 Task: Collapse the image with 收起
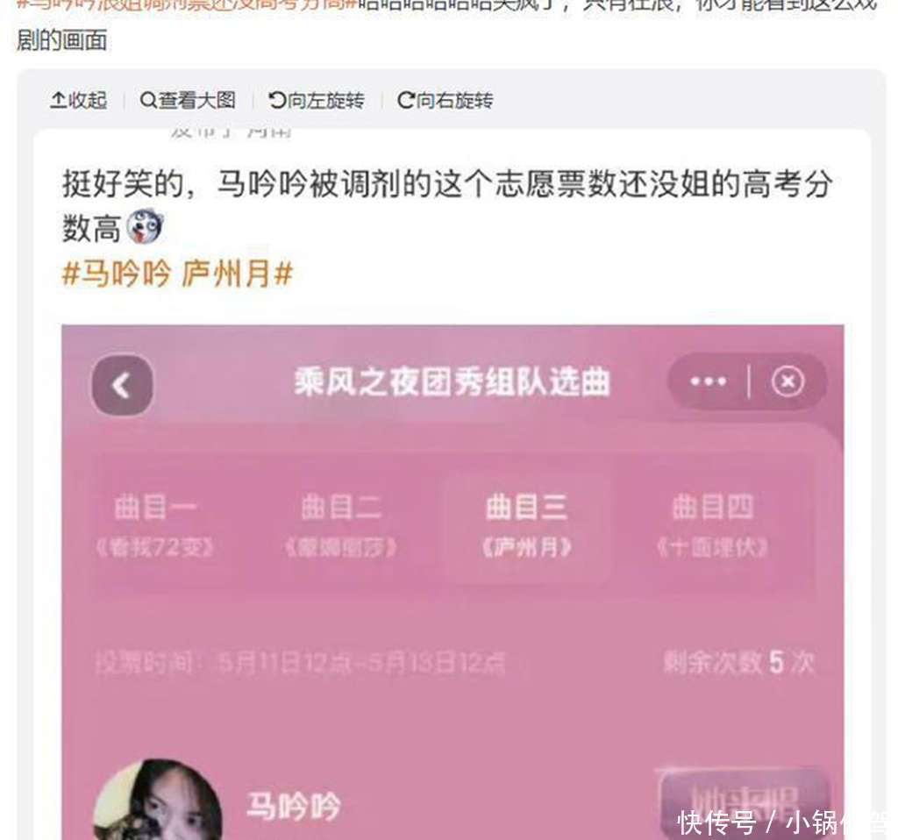point(78,101)
